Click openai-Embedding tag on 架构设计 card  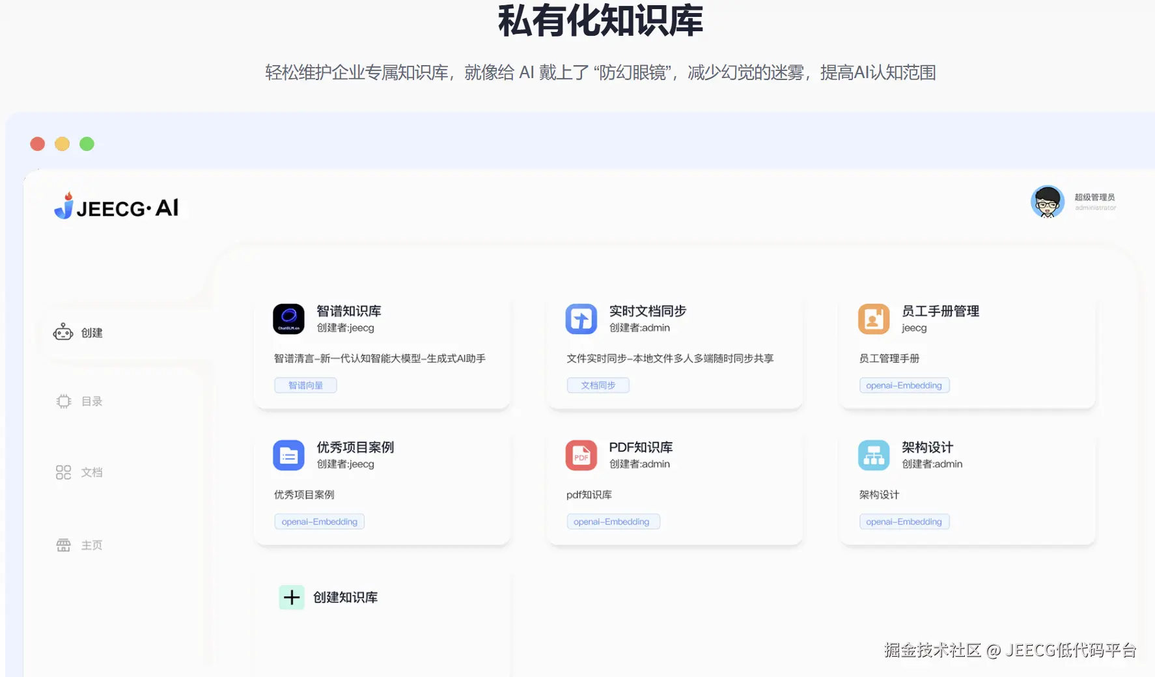[904, 521]
